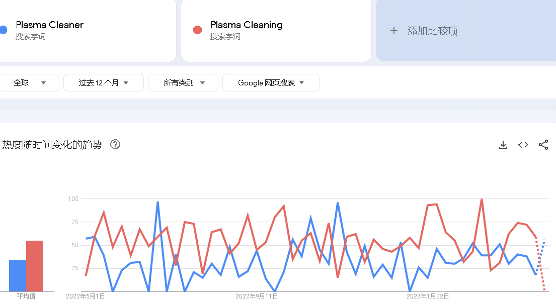Click the blue average bar
The image size is (556, 307).
pos(18,276)
